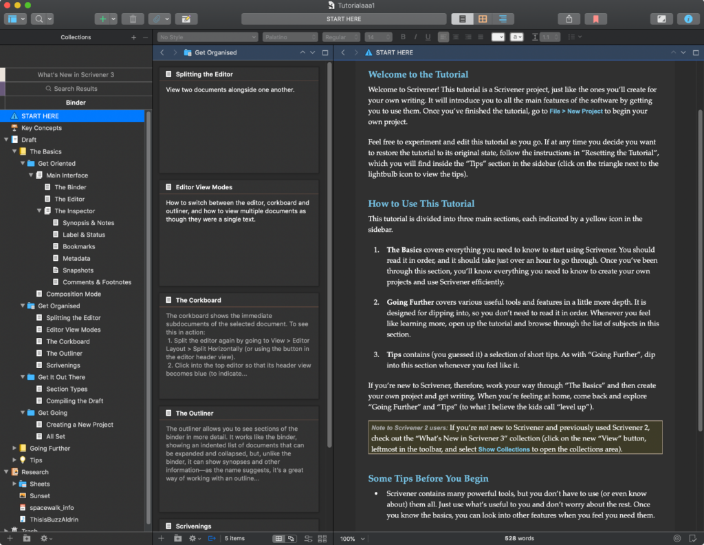The image size is (704, 545).
Task: Go to next document in Get Organised header
Action: (x=313, y=52)
